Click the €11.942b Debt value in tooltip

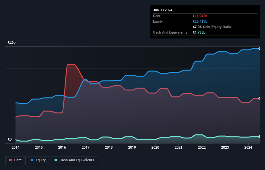[200, 16]
